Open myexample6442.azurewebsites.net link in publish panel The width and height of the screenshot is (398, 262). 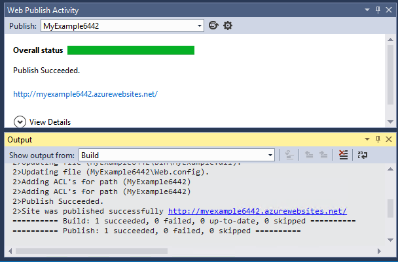(x=85, y=94)
